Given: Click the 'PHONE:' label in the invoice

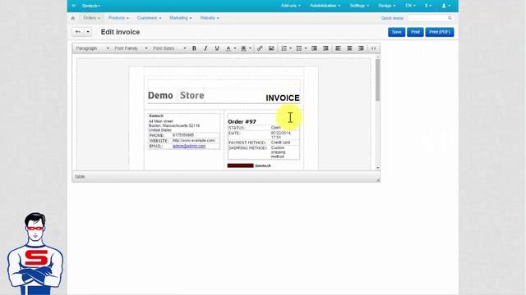Looking at the screenshot, I should point(157,135).
